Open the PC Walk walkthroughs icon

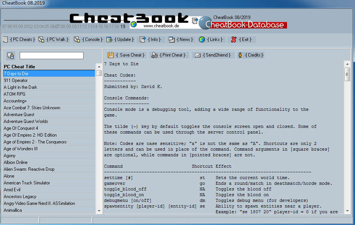coord(41,39)
